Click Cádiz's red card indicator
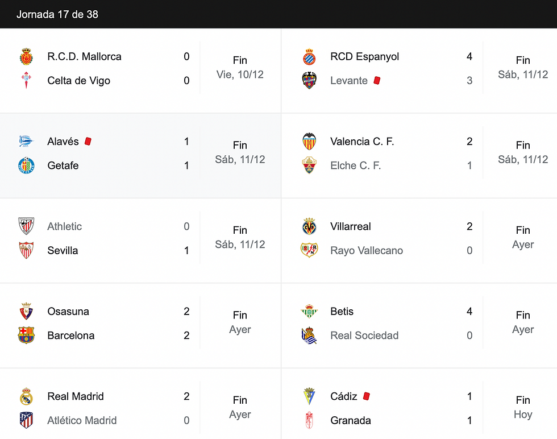 pos(367,396)
